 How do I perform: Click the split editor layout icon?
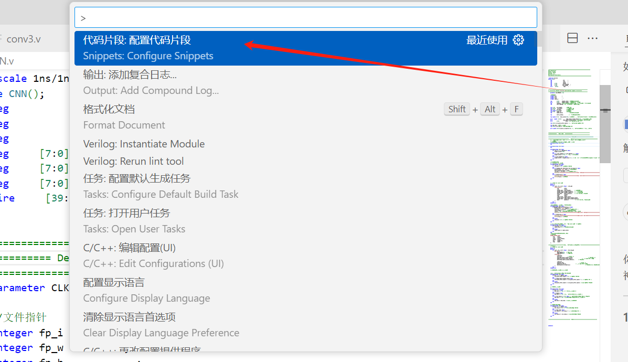click(x=572, y=38)
